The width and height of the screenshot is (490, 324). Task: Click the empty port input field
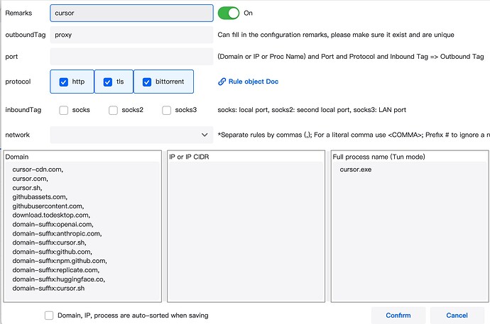(131, 57)
